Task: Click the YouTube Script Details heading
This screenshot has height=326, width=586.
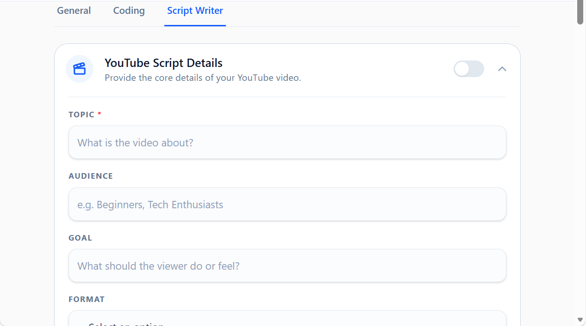Action: tap(163, 63)
